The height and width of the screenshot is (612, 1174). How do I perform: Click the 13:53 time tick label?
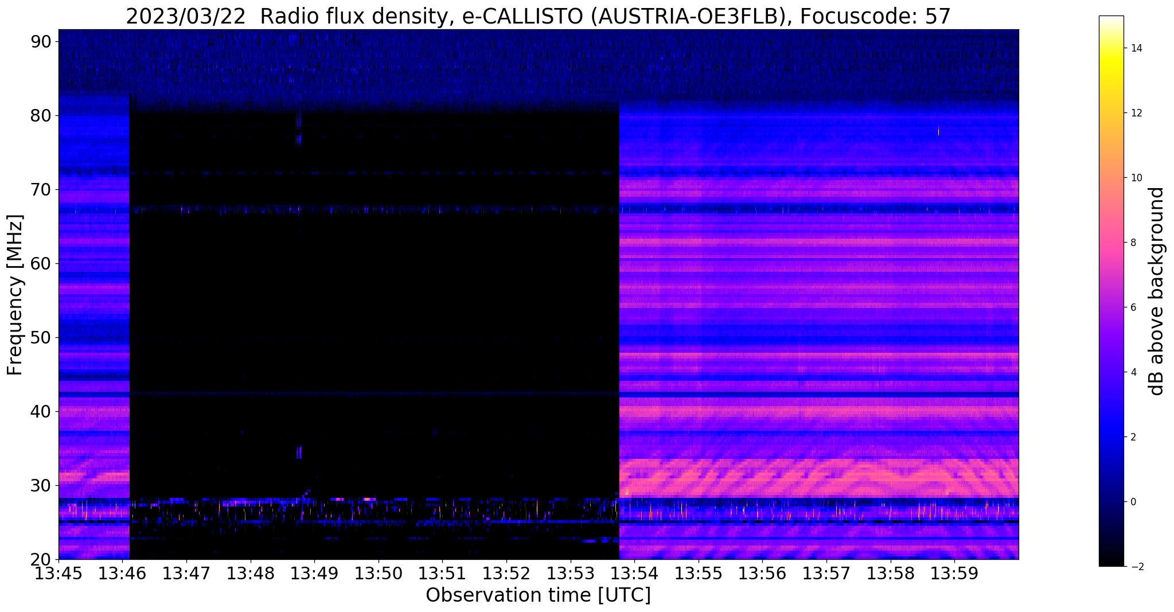(x=571, y=574)
